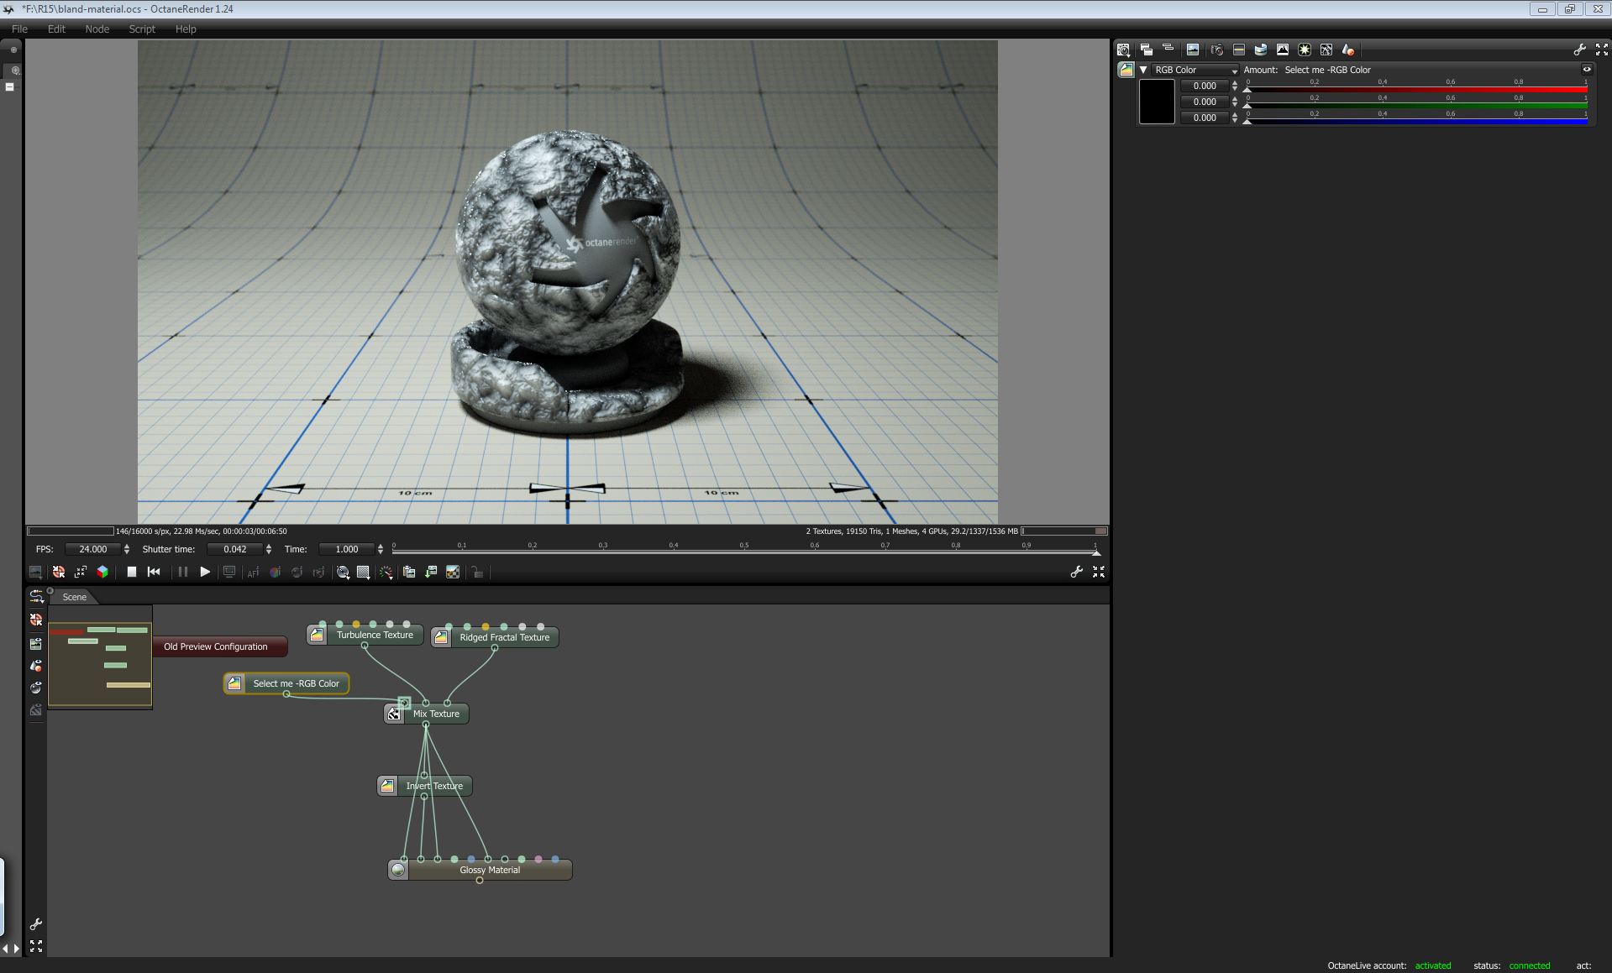Viewport: 1612px width, 973px height.
Task: Save the render image with the green arrow icon
Action: [x=431, y=572]
